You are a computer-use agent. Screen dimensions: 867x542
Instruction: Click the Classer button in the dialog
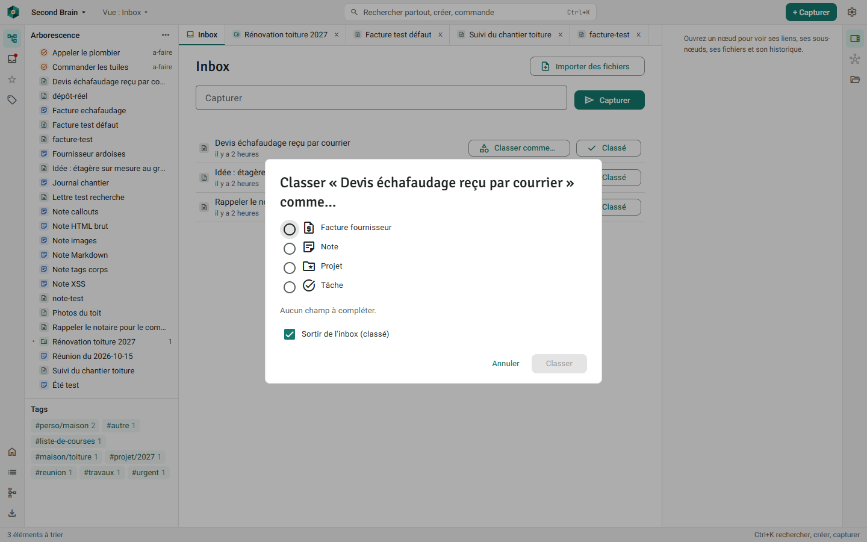click(x=559, y=364)
